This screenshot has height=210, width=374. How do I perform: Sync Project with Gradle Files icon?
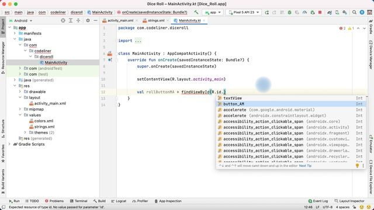tap(330, 12)
